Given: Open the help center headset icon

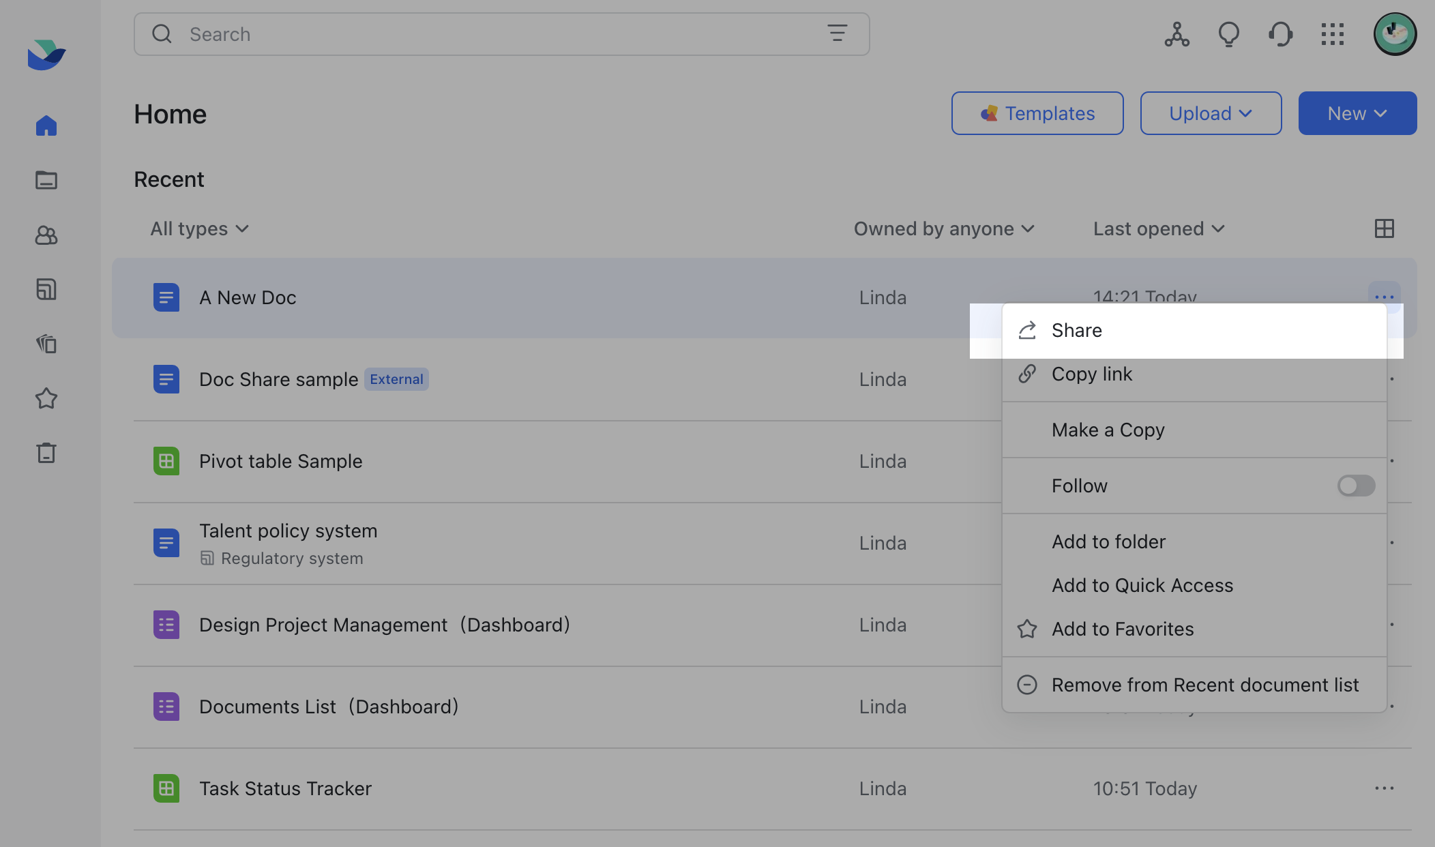Looking at the screenshot, I should point(1280,34).
